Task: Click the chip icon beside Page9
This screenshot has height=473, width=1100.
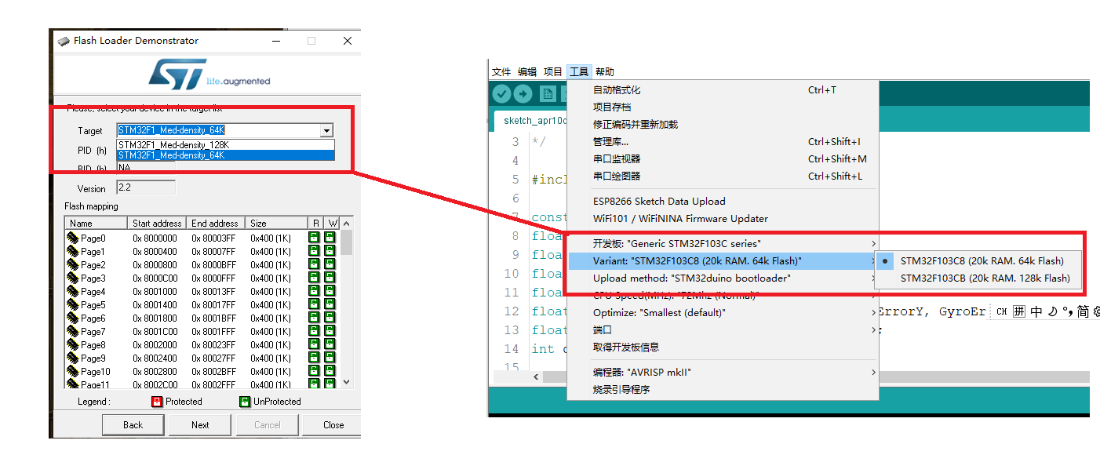Action: coord(73,358)
